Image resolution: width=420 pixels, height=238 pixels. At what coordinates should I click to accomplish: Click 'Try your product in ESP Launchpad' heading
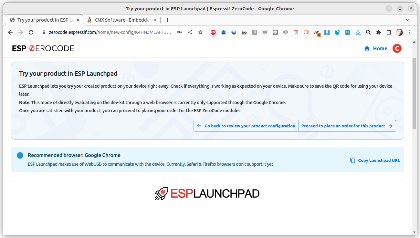[68, 73]
